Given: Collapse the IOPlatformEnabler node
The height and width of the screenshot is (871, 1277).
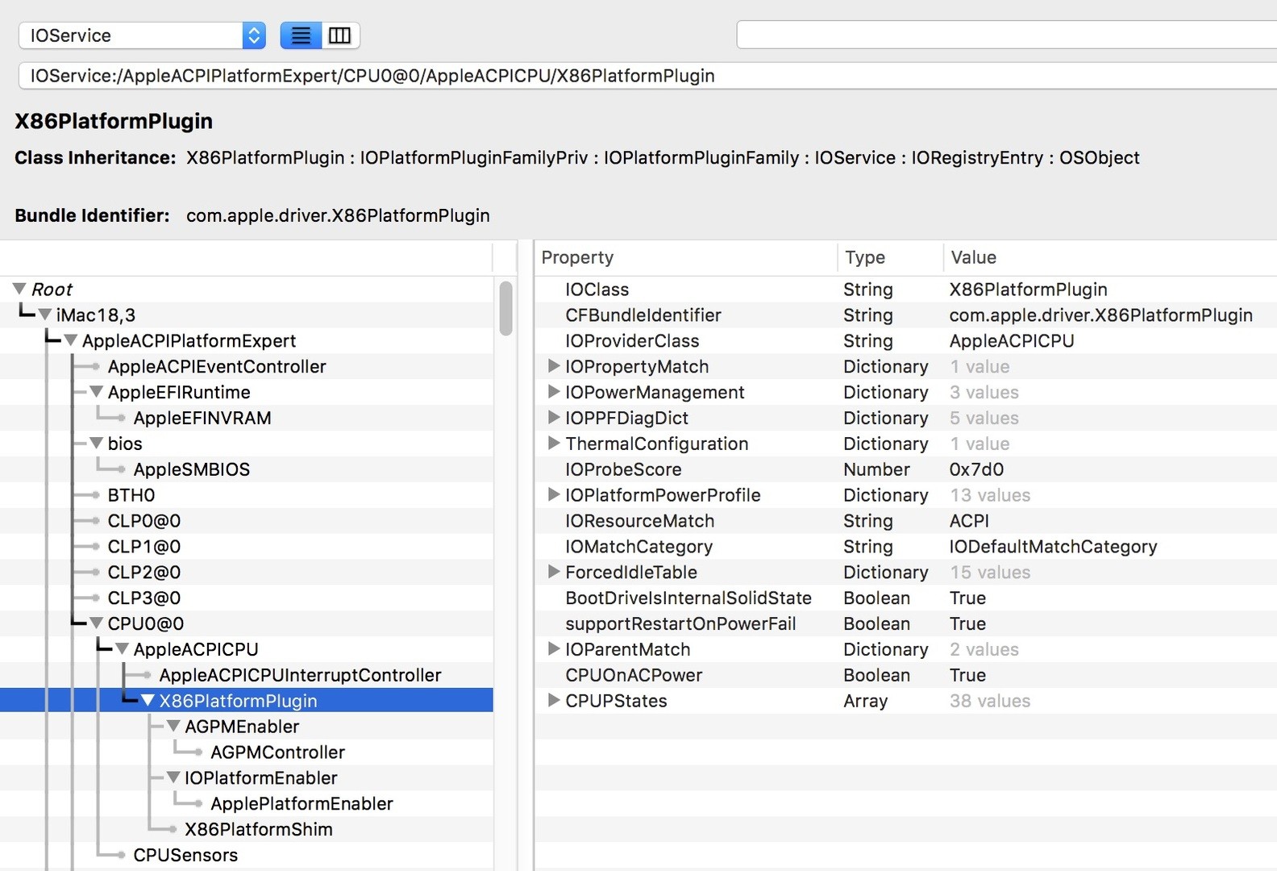Looking at the screenshot, I should point(173,778).
